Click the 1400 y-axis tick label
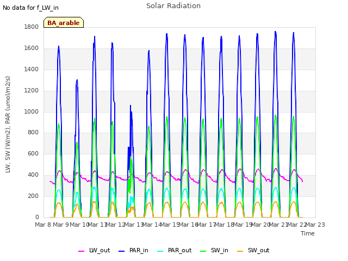Image resolution: width=348 pixels, height=261 pixels. point(32,69)
